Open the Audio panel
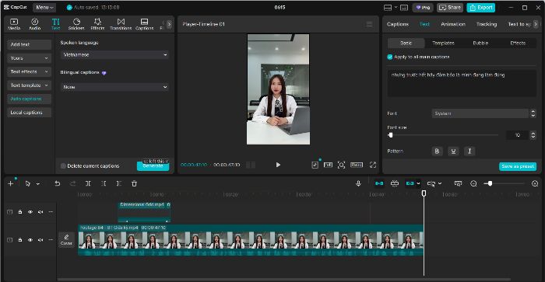This screenshot has height=282, width=545. click(35, 24)
